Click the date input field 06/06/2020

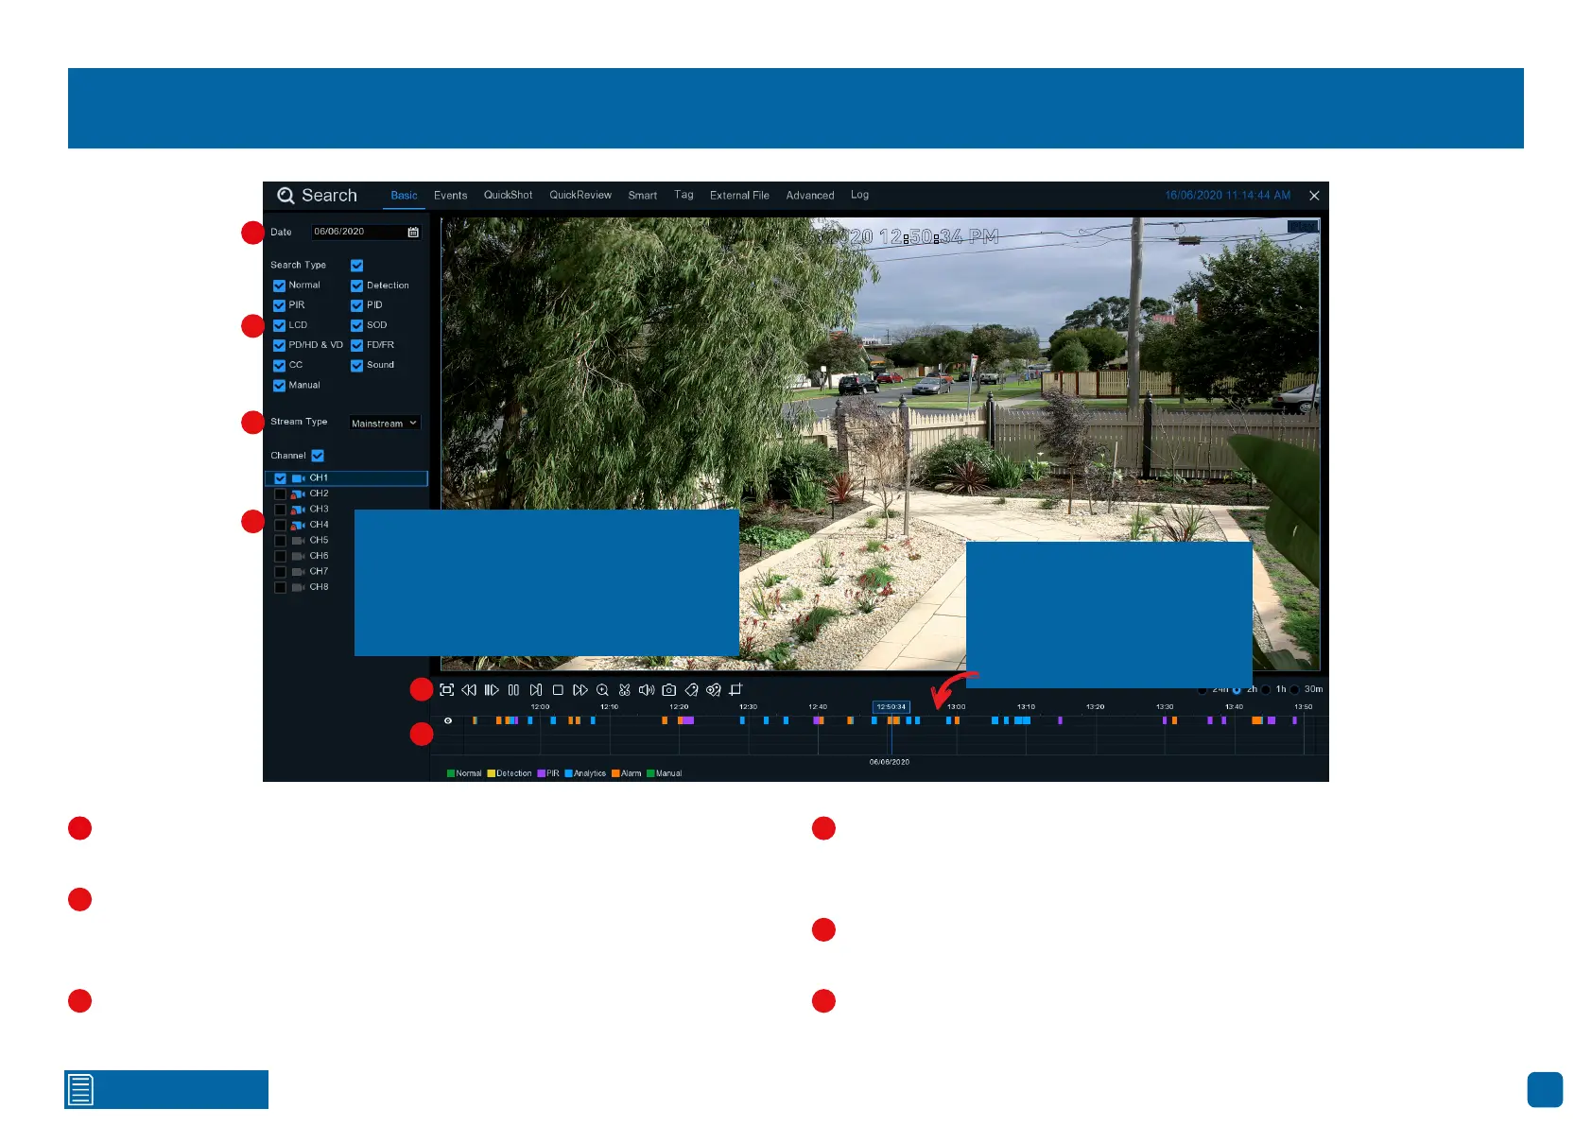[x=355, y=233]
